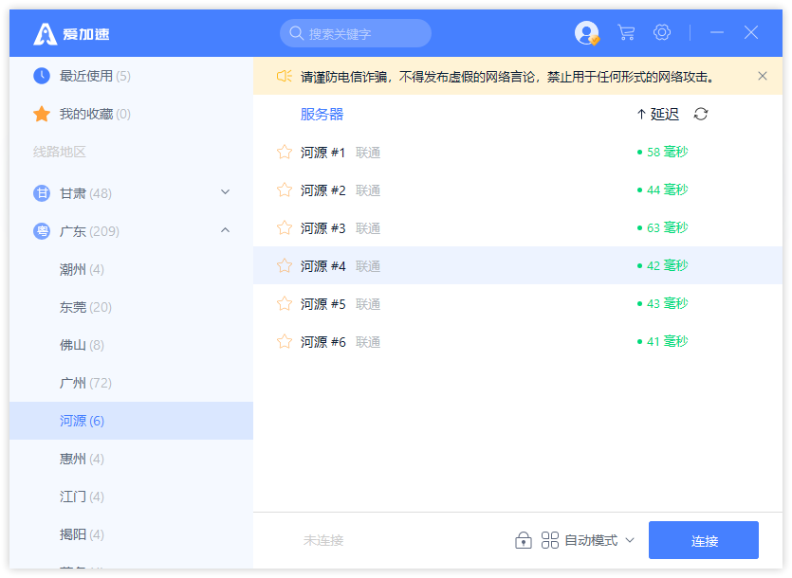Image resolution: width=792 pixels, height=578 pixels.
Task: Select server row 河源 #3 联通
Action: click(518, 227)
